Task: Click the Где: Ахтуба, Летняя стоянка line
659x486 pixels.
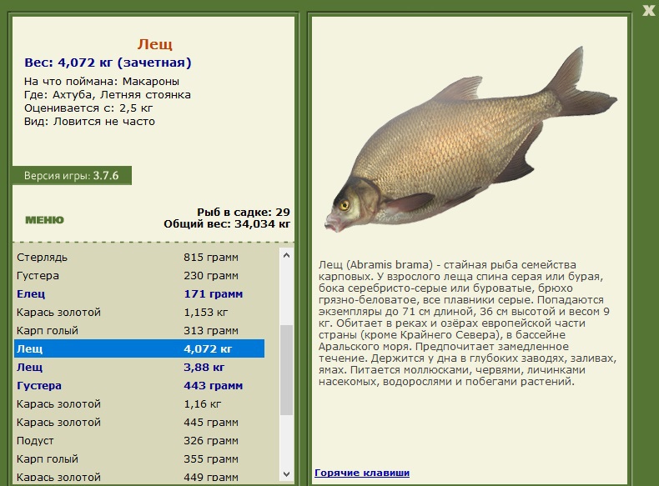Action: pyautogui.click(x=107, y=95)
